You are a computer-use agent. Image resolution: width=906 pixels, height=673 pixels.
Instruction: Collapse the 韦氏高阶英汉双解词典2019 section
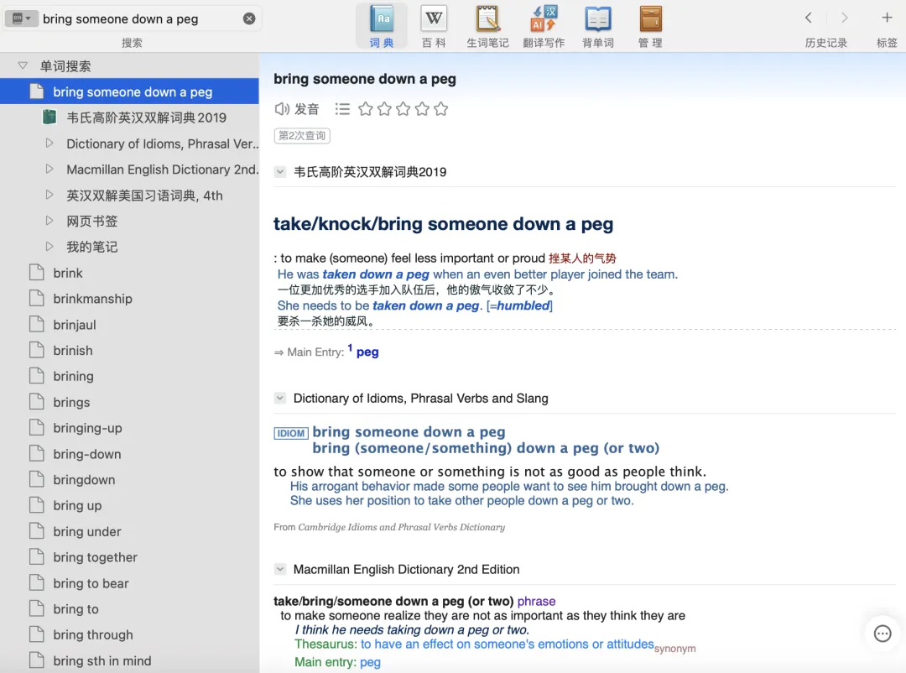(280, 172)
